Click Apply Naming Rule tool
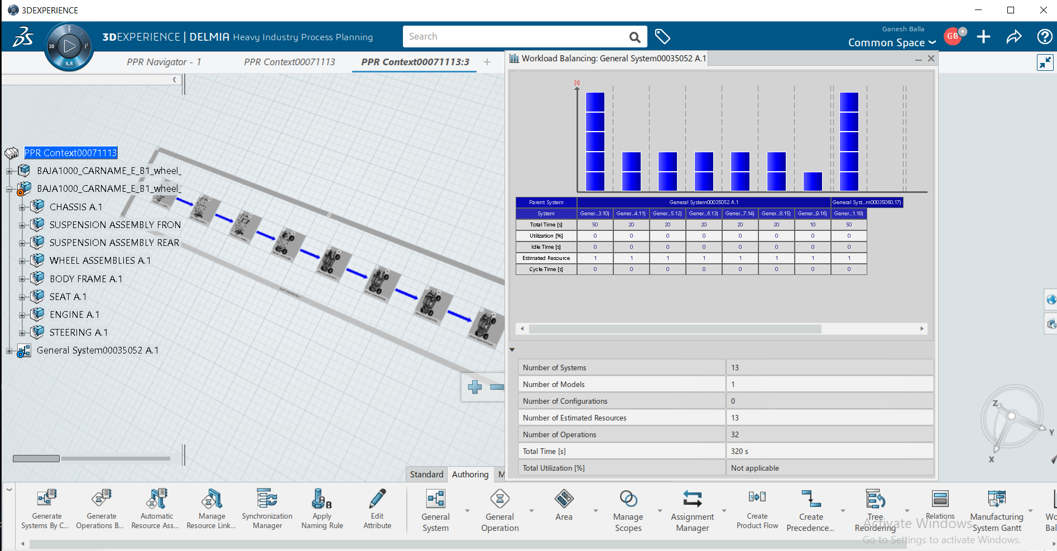Image resolution: width=1057 pixels, height=551 pixels. tap(322, 509)
